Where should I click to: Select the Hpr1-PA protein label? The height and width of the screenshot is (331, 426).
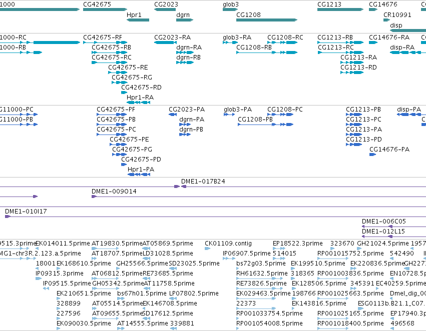point(141,169)
